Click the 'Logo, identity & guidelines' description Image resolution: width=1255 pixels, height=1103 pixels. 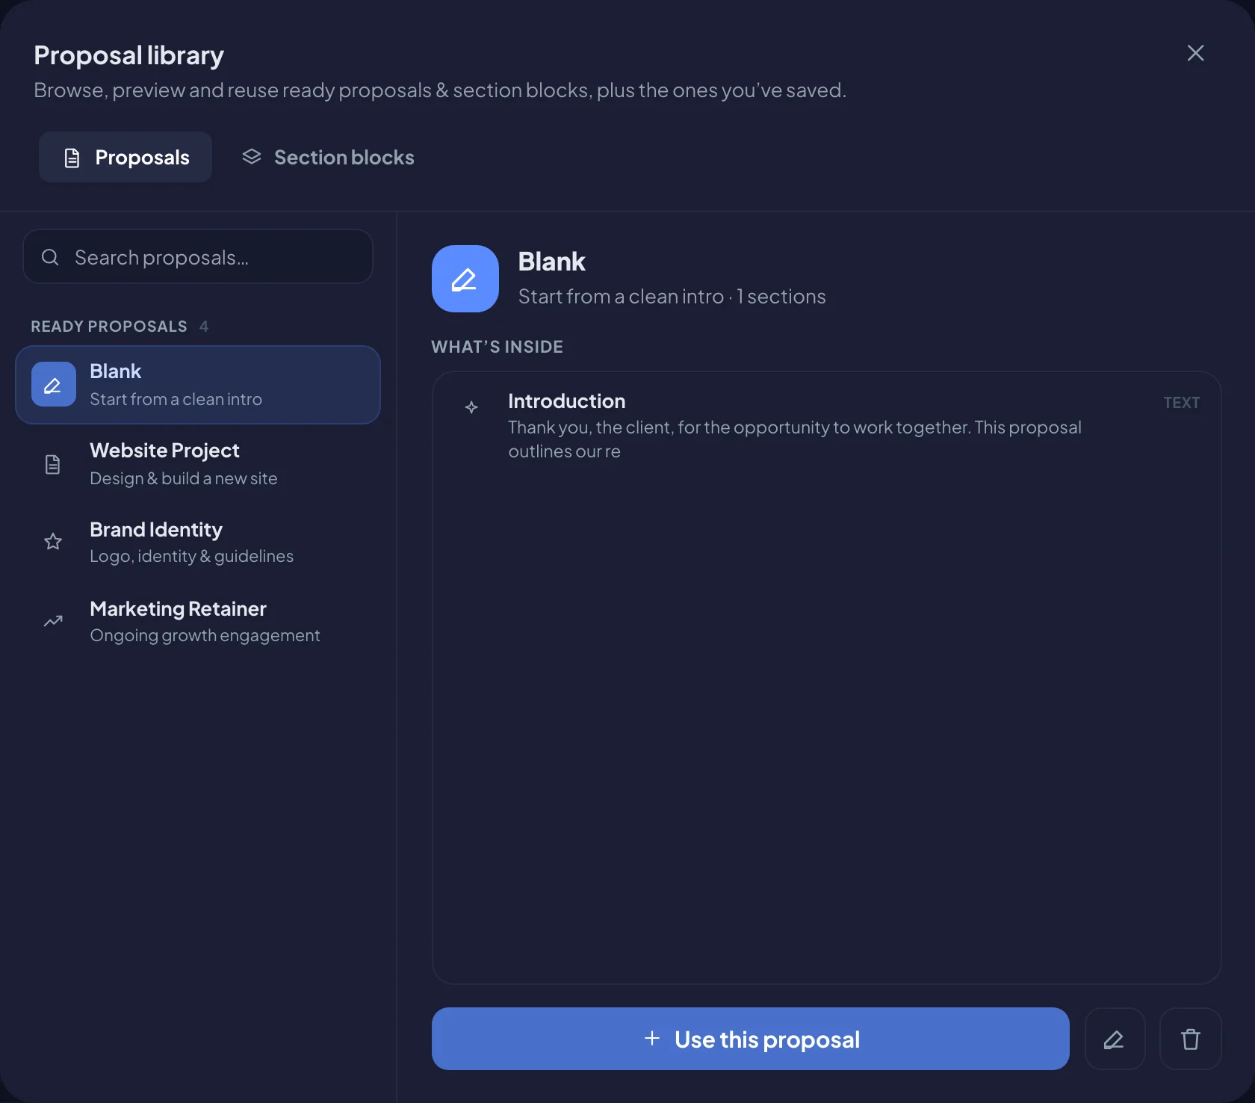click(x=191, y=557)
